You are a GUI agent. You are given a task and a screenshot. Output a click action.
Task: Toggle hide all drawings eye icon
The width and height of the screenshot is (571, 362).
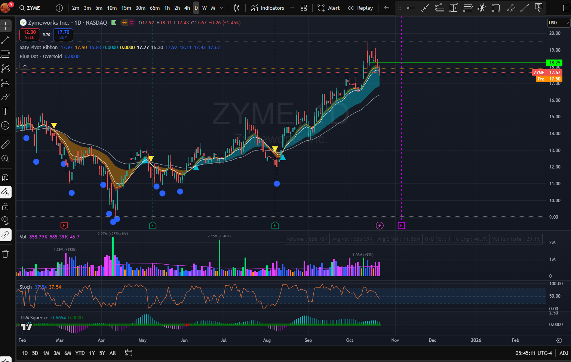pyautogui.click(x=6, y=220)
